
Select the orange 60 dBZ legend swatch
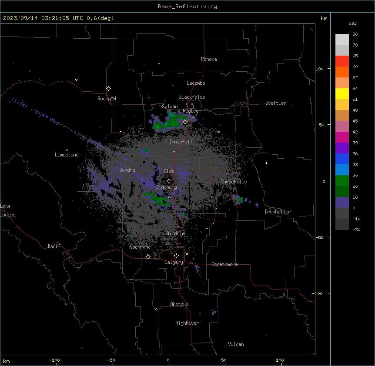tap(342, 72)
